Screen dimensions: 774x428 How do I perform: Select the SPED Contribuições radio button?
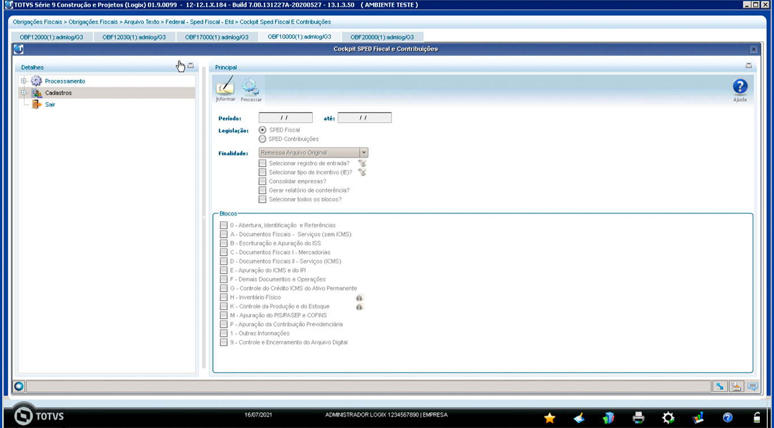[262, 139]
